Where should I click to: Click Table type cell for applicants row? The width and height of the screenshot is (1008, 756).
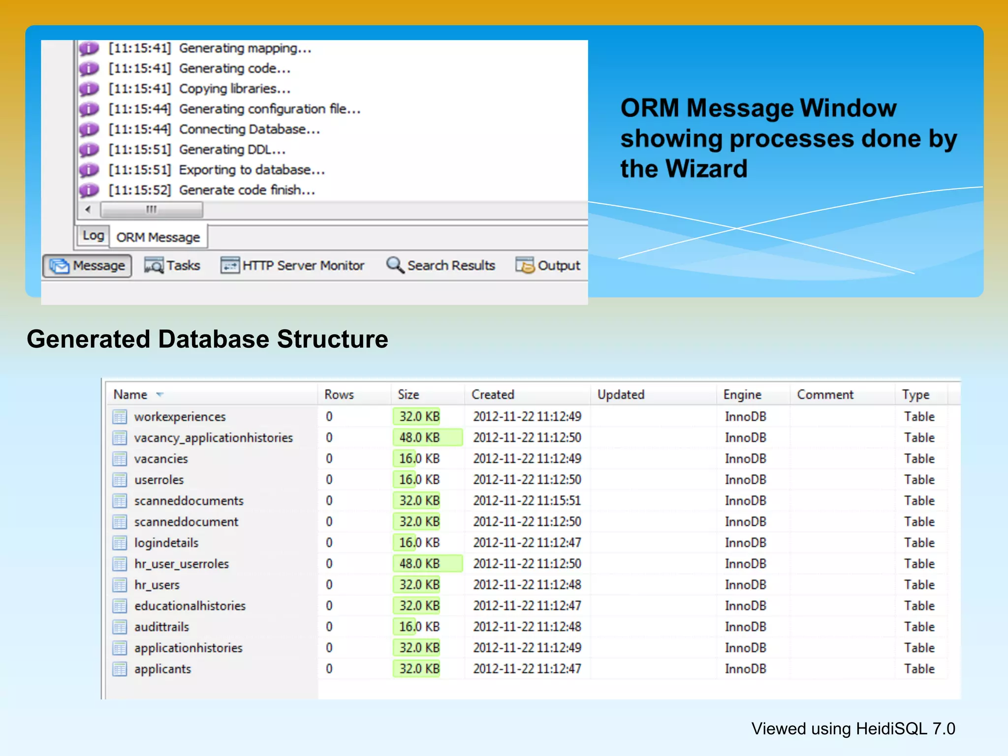pos(919,669)
